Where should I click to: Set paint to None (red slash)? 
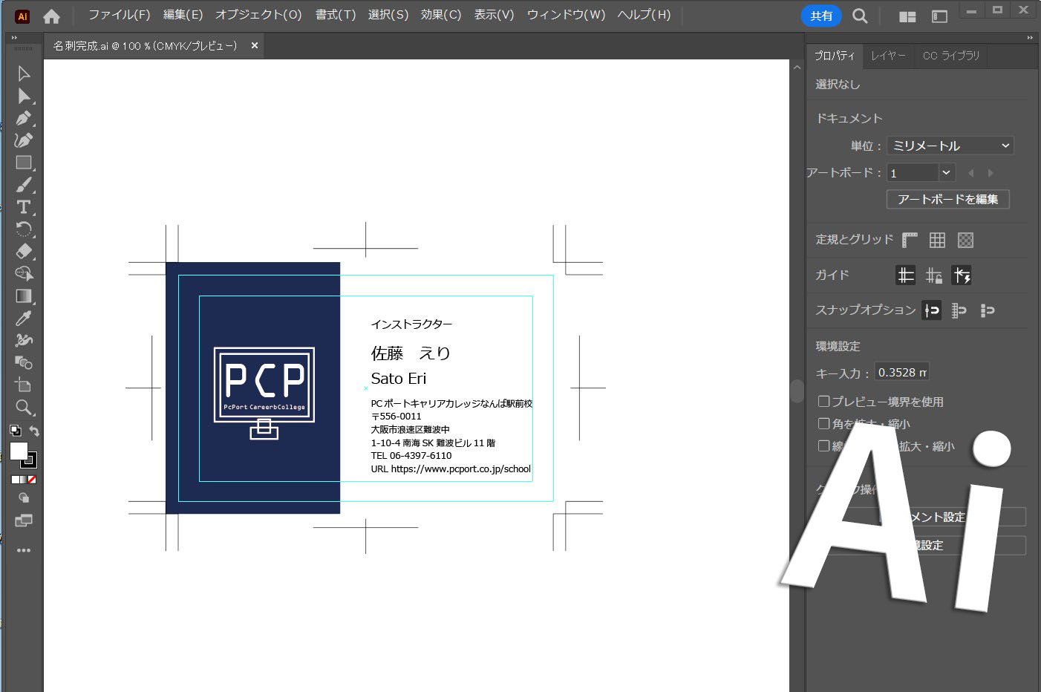tap(32, 480)
